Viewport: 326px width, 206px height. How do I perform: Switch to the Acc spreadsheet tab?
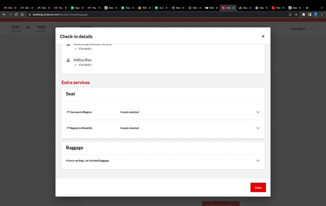point(161,8)
